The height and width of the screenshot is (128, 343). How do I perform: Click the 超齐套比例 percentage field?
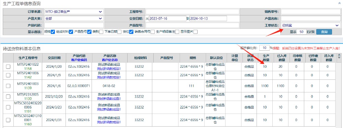point(264,48)
